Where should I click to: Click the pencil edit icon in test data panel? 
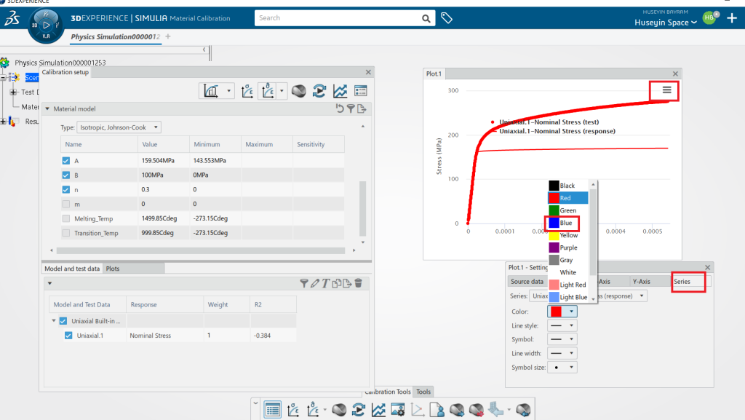(x=315, y=283)
